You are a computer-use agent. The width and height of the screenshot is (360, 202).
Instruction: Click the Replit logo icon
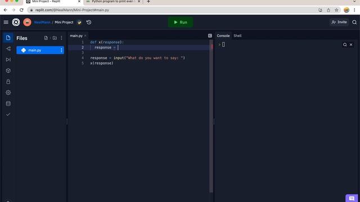16,22
